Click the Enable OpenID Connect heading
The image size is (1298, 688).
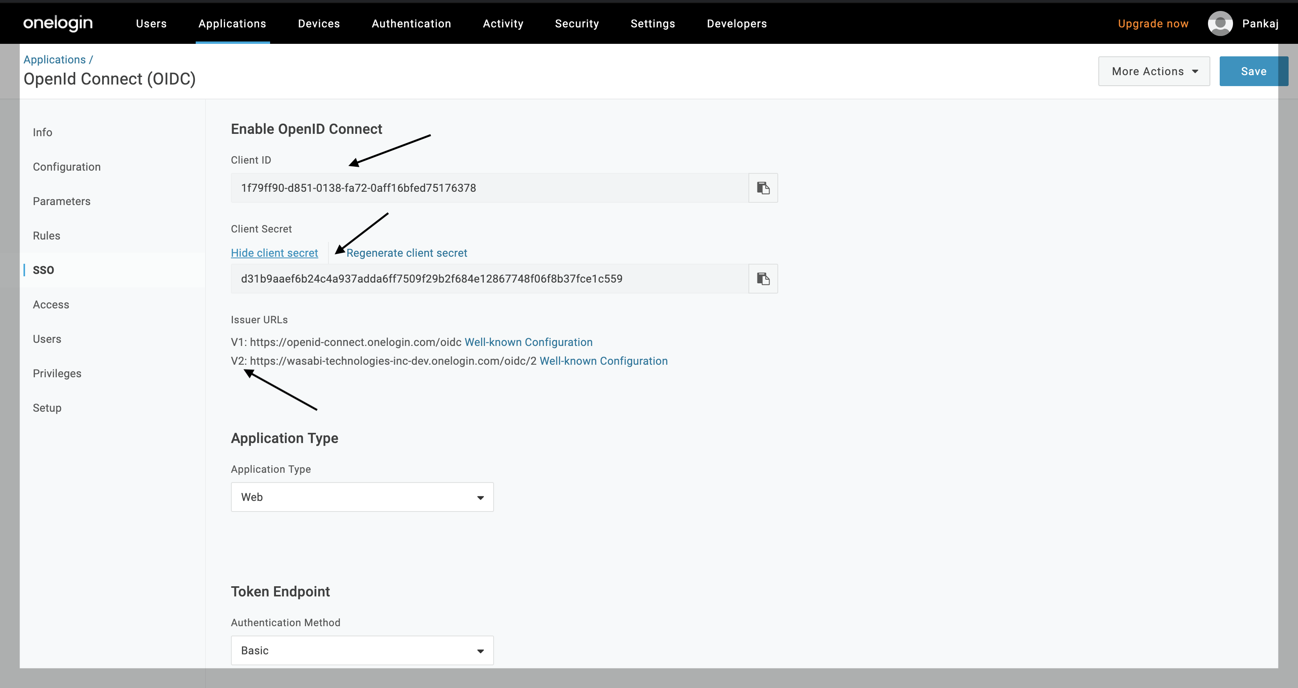click(306, 129)
